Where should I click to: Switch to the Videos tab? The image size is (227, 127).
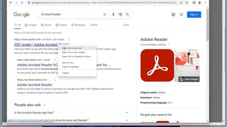61,25
